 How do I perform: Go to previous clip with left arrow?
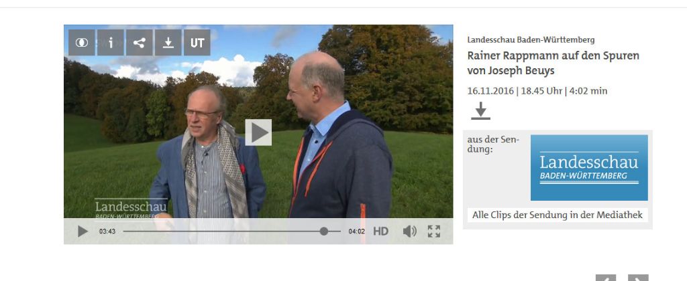click(606, 278)
